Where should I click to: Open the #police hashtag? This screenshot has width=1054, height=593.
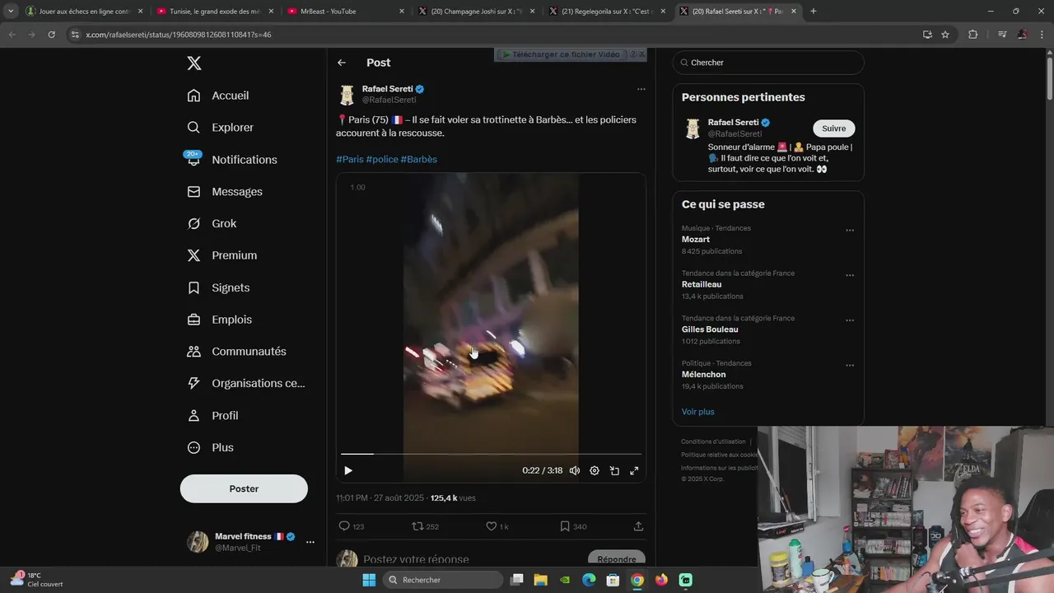tap(382, 159)
